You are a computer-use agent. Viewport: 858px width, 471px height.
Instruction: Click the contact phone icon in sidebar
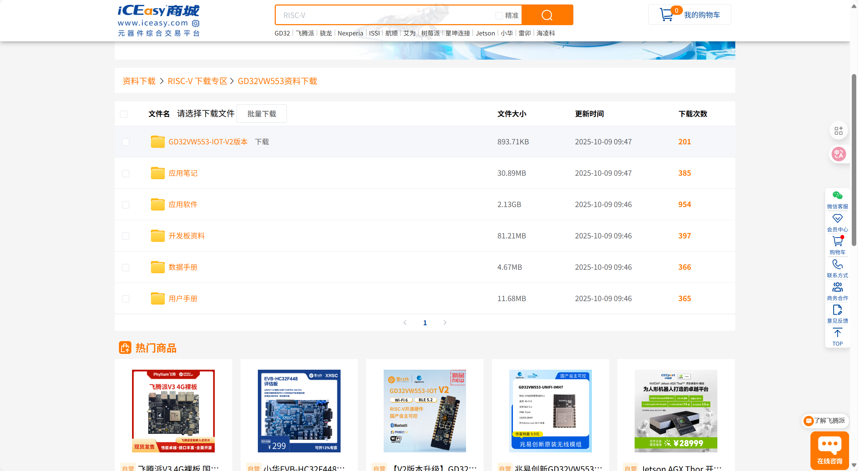[837, 265]
